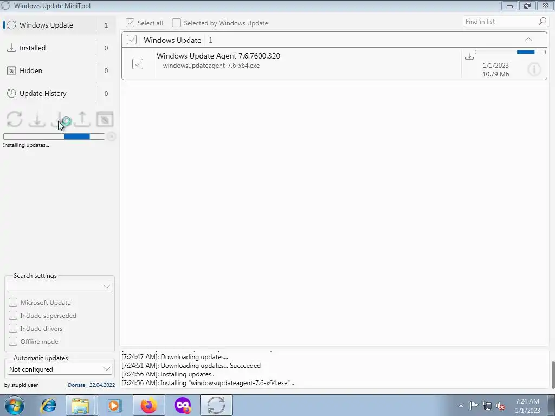Screen dimensions: 555x416
Task: Uncheck Windows Update Agent 7.6.7600.320 checkbox
Action: click(138, 64)
